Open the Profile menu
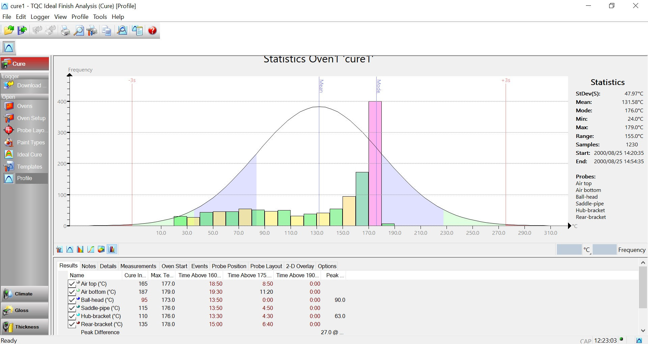Viewport: 648px width, 344px height. [x=80, y=17]
